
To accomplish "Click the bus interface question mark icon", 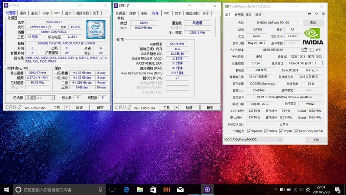I will point(322,63).
